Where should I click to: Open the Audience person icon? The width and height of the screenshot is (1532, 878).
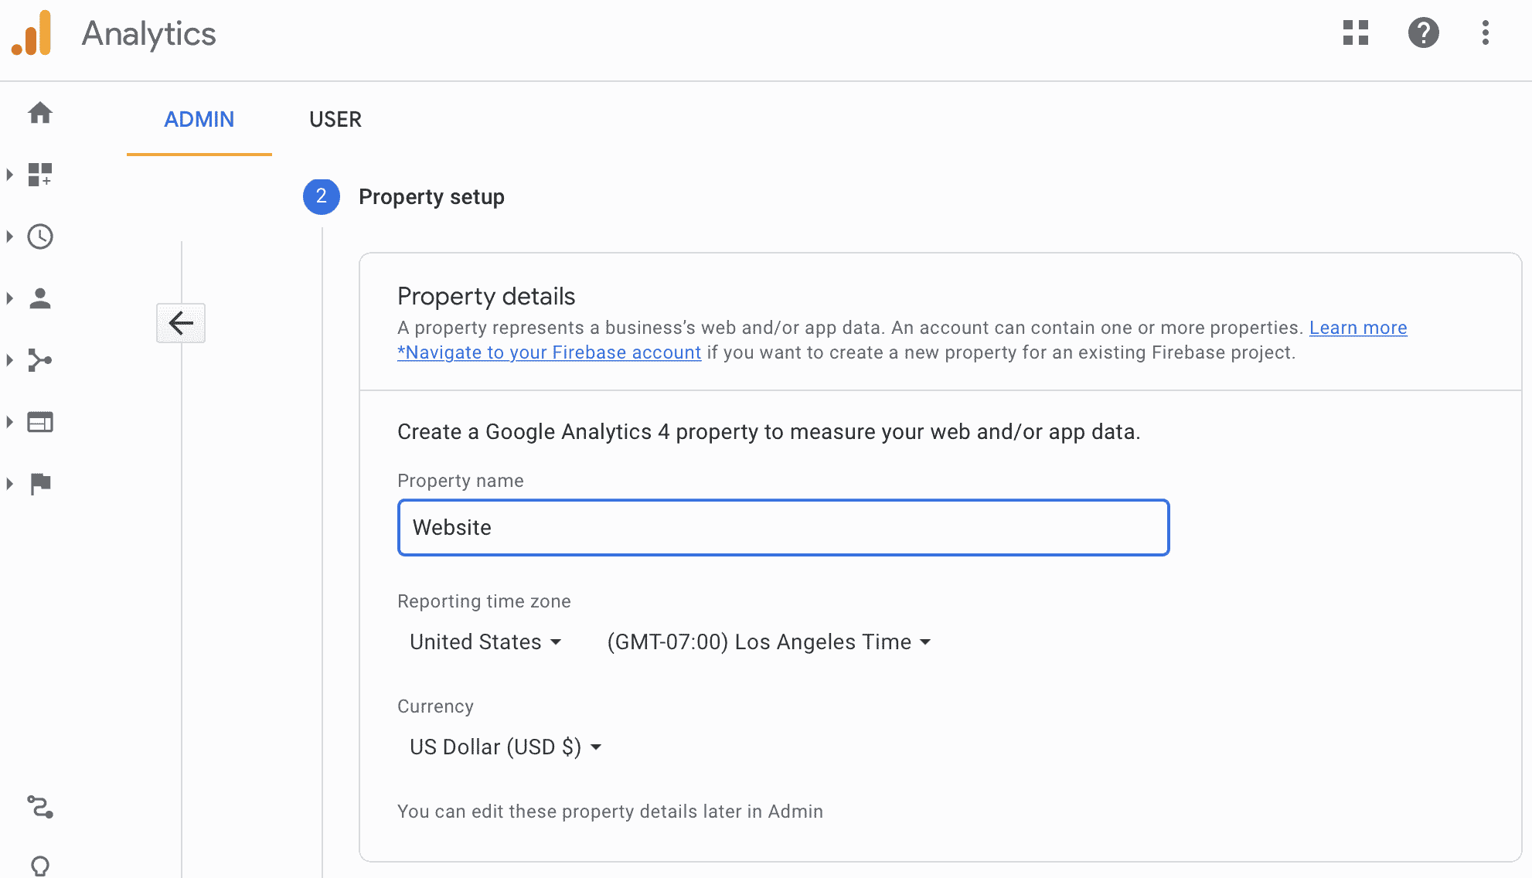pos(40,298)
